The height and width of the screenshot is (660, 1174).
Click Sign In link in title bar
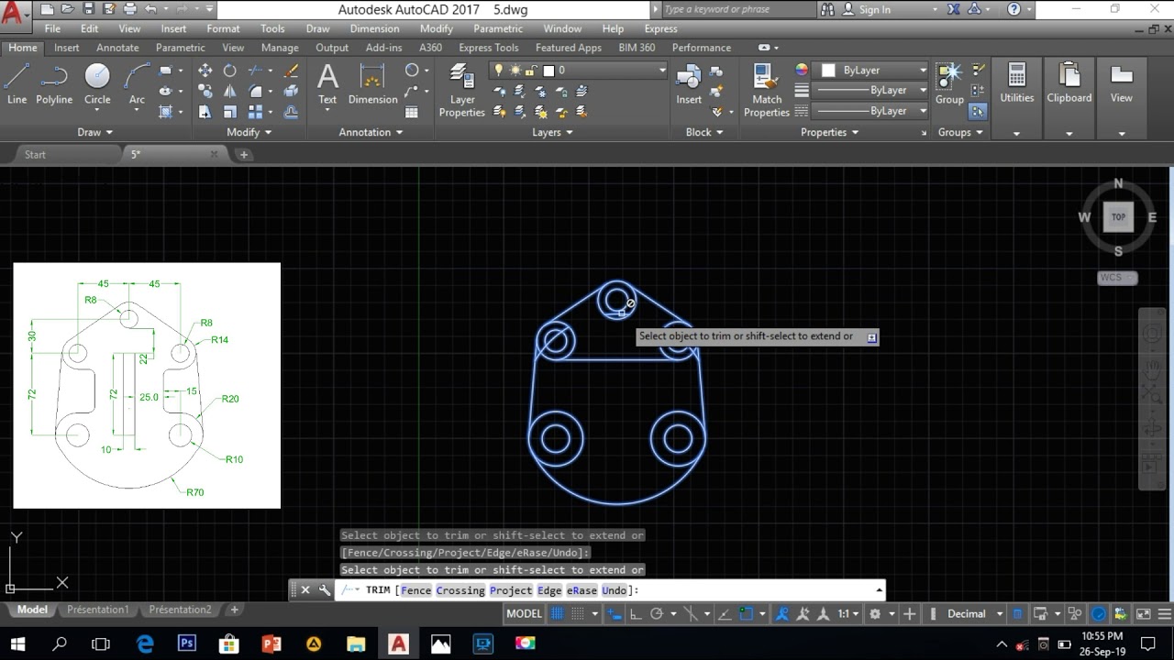click(x=874, y=9)
